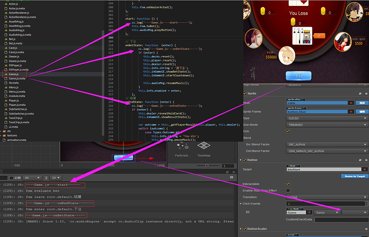The height and width of the screenshot is (237, 369).
Task: Remove the Game node from click event
Action: point(309,212)
